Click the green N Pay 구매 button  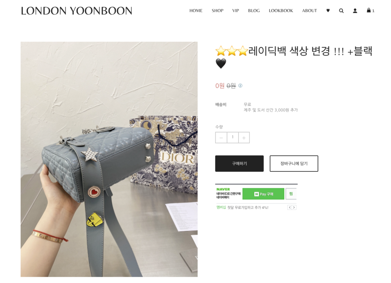click(x=263, y=194)
